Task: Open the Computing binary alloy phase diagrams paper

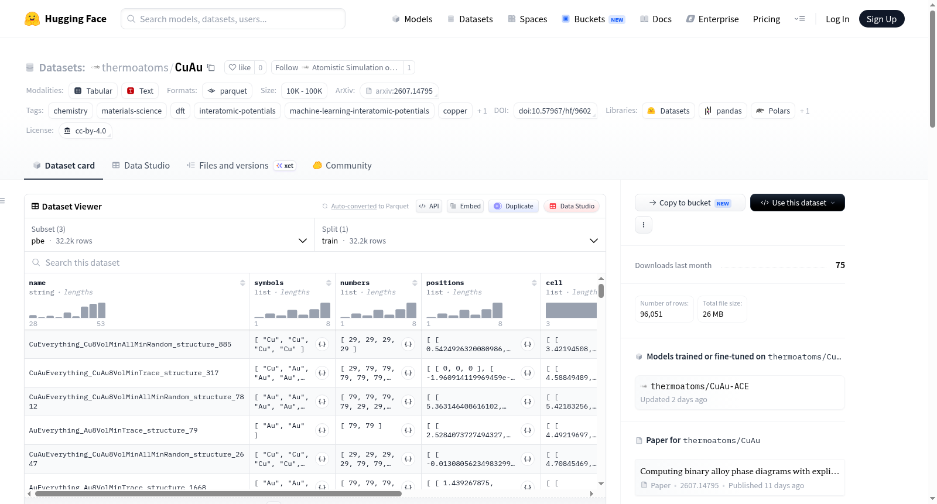Action: click(x=740, y=478)
